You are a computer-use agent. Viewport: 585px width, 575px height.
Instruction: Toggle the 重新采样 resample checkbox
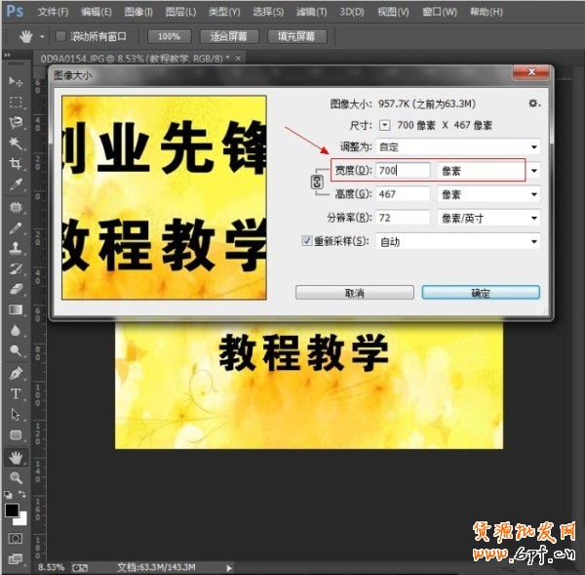[308, 241]
